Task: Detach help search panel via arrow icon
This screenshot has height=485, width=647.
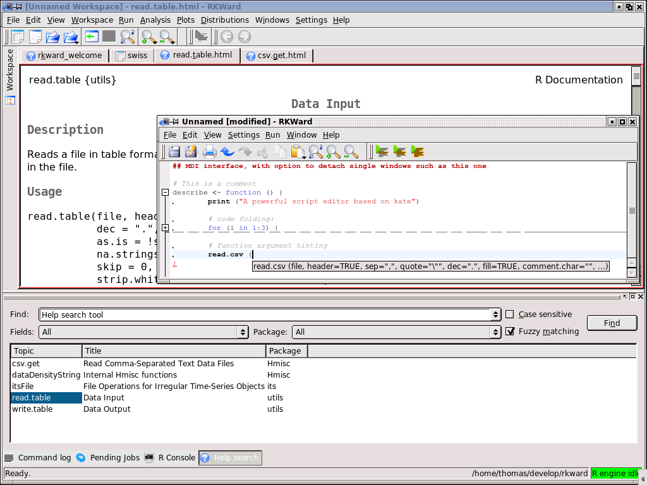Action: (x=625, y=297)
